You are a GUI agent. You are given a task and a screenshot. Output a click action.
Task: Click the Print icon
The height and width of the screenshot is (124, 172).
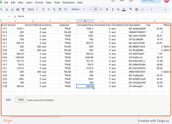[x=18, y=10]
